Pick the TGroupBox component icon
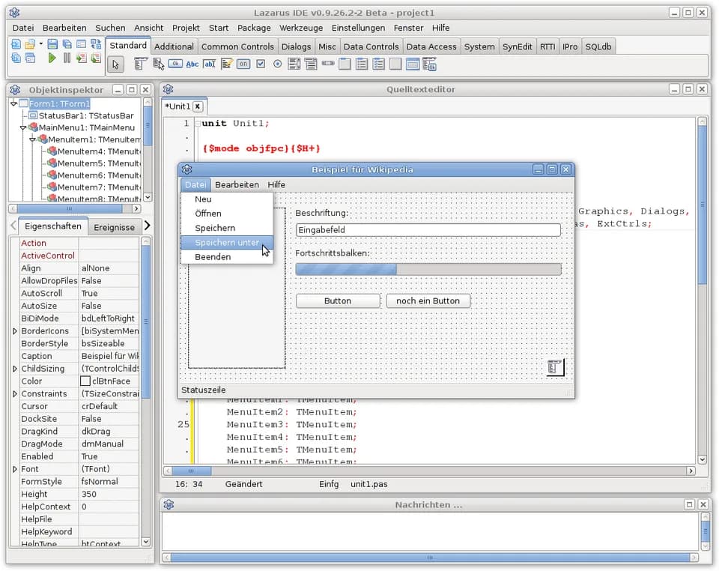 [x=345, y=64]
